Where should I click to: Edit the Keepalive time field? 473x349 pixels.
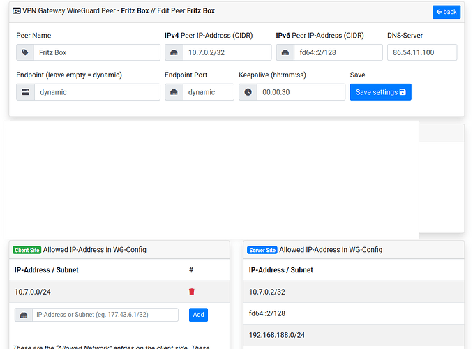click(x=300, y=92)
